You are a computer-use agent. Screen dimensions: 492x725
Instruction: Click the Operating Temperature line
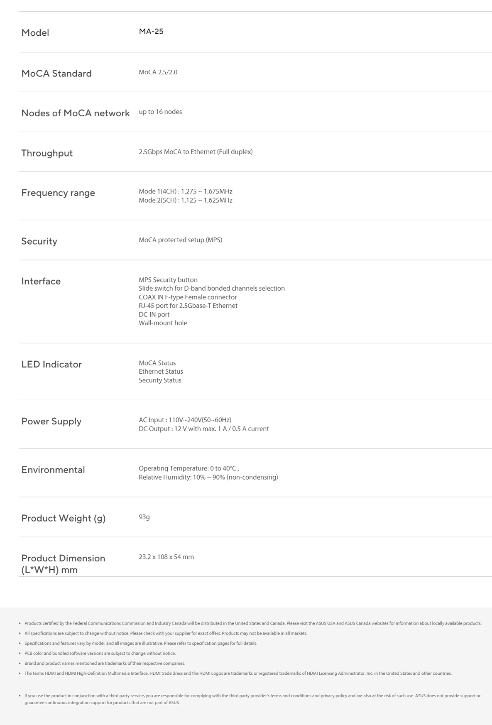point(188,468)
